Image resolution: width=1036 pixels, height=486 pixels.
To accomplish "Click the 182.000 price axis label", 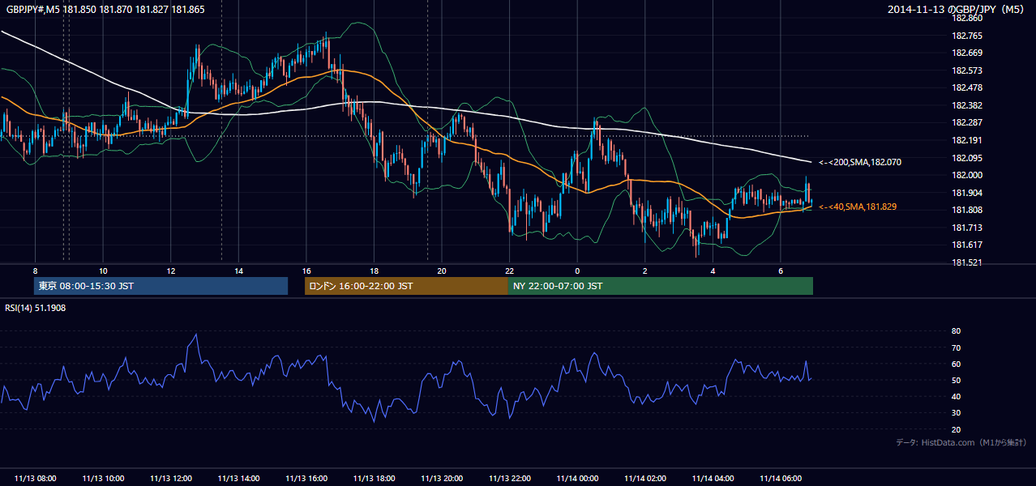I will click(968, 175).
